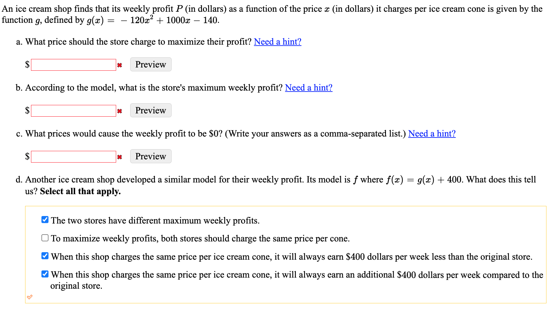This screenshot has height=318, width=552.
Task: Click the Preview button for part a
Action: (x=150, y=64)
